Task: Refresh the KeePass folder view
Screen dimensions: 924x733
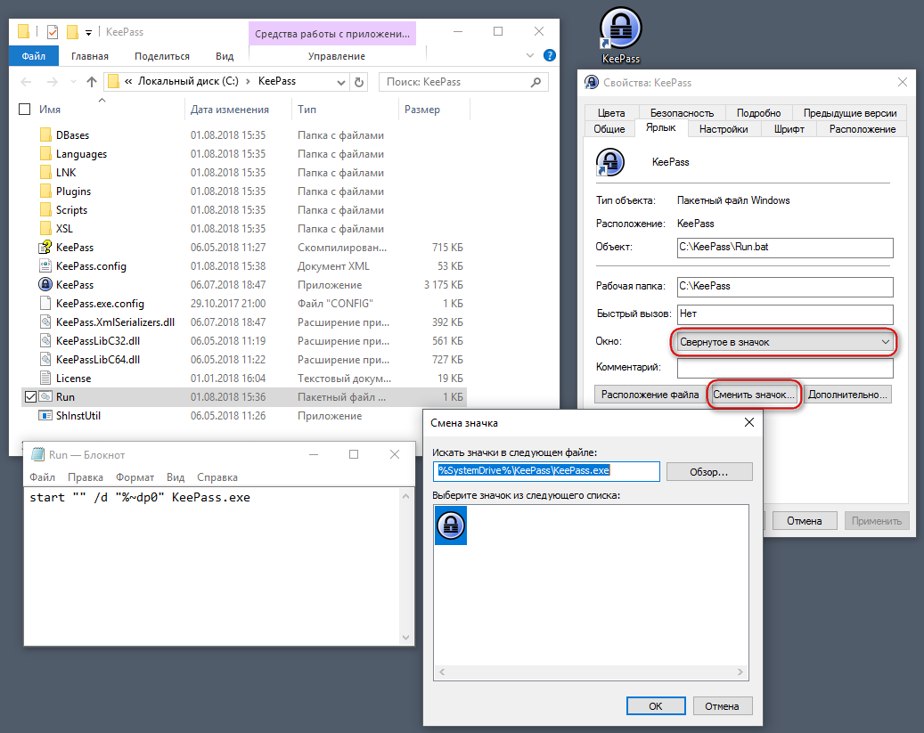Action: tap(359, 82)
